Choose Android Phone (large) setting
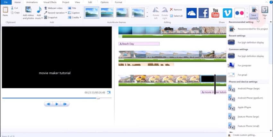The image size is (273, 137). coord(248,88)
